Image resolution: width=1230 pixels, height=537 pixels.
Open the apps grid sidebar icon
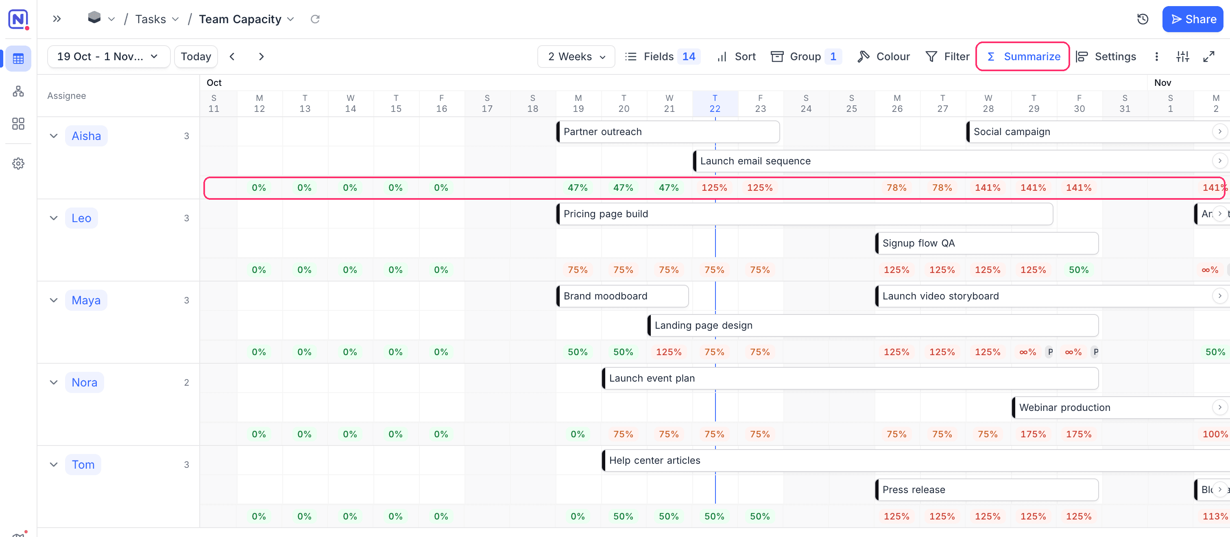(18, 124)
